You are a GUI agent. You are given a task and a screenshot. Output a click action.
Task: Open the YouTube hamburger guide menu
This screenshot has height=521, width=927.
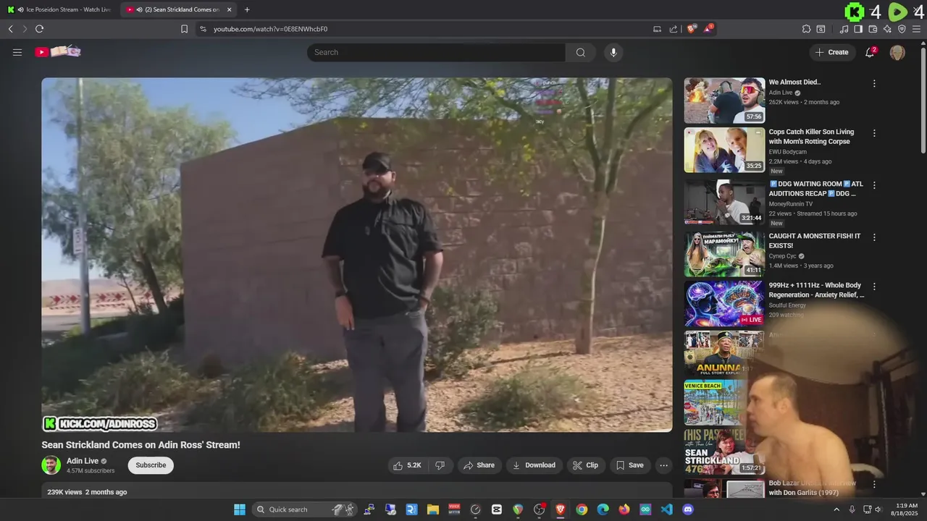pos(17,52)
